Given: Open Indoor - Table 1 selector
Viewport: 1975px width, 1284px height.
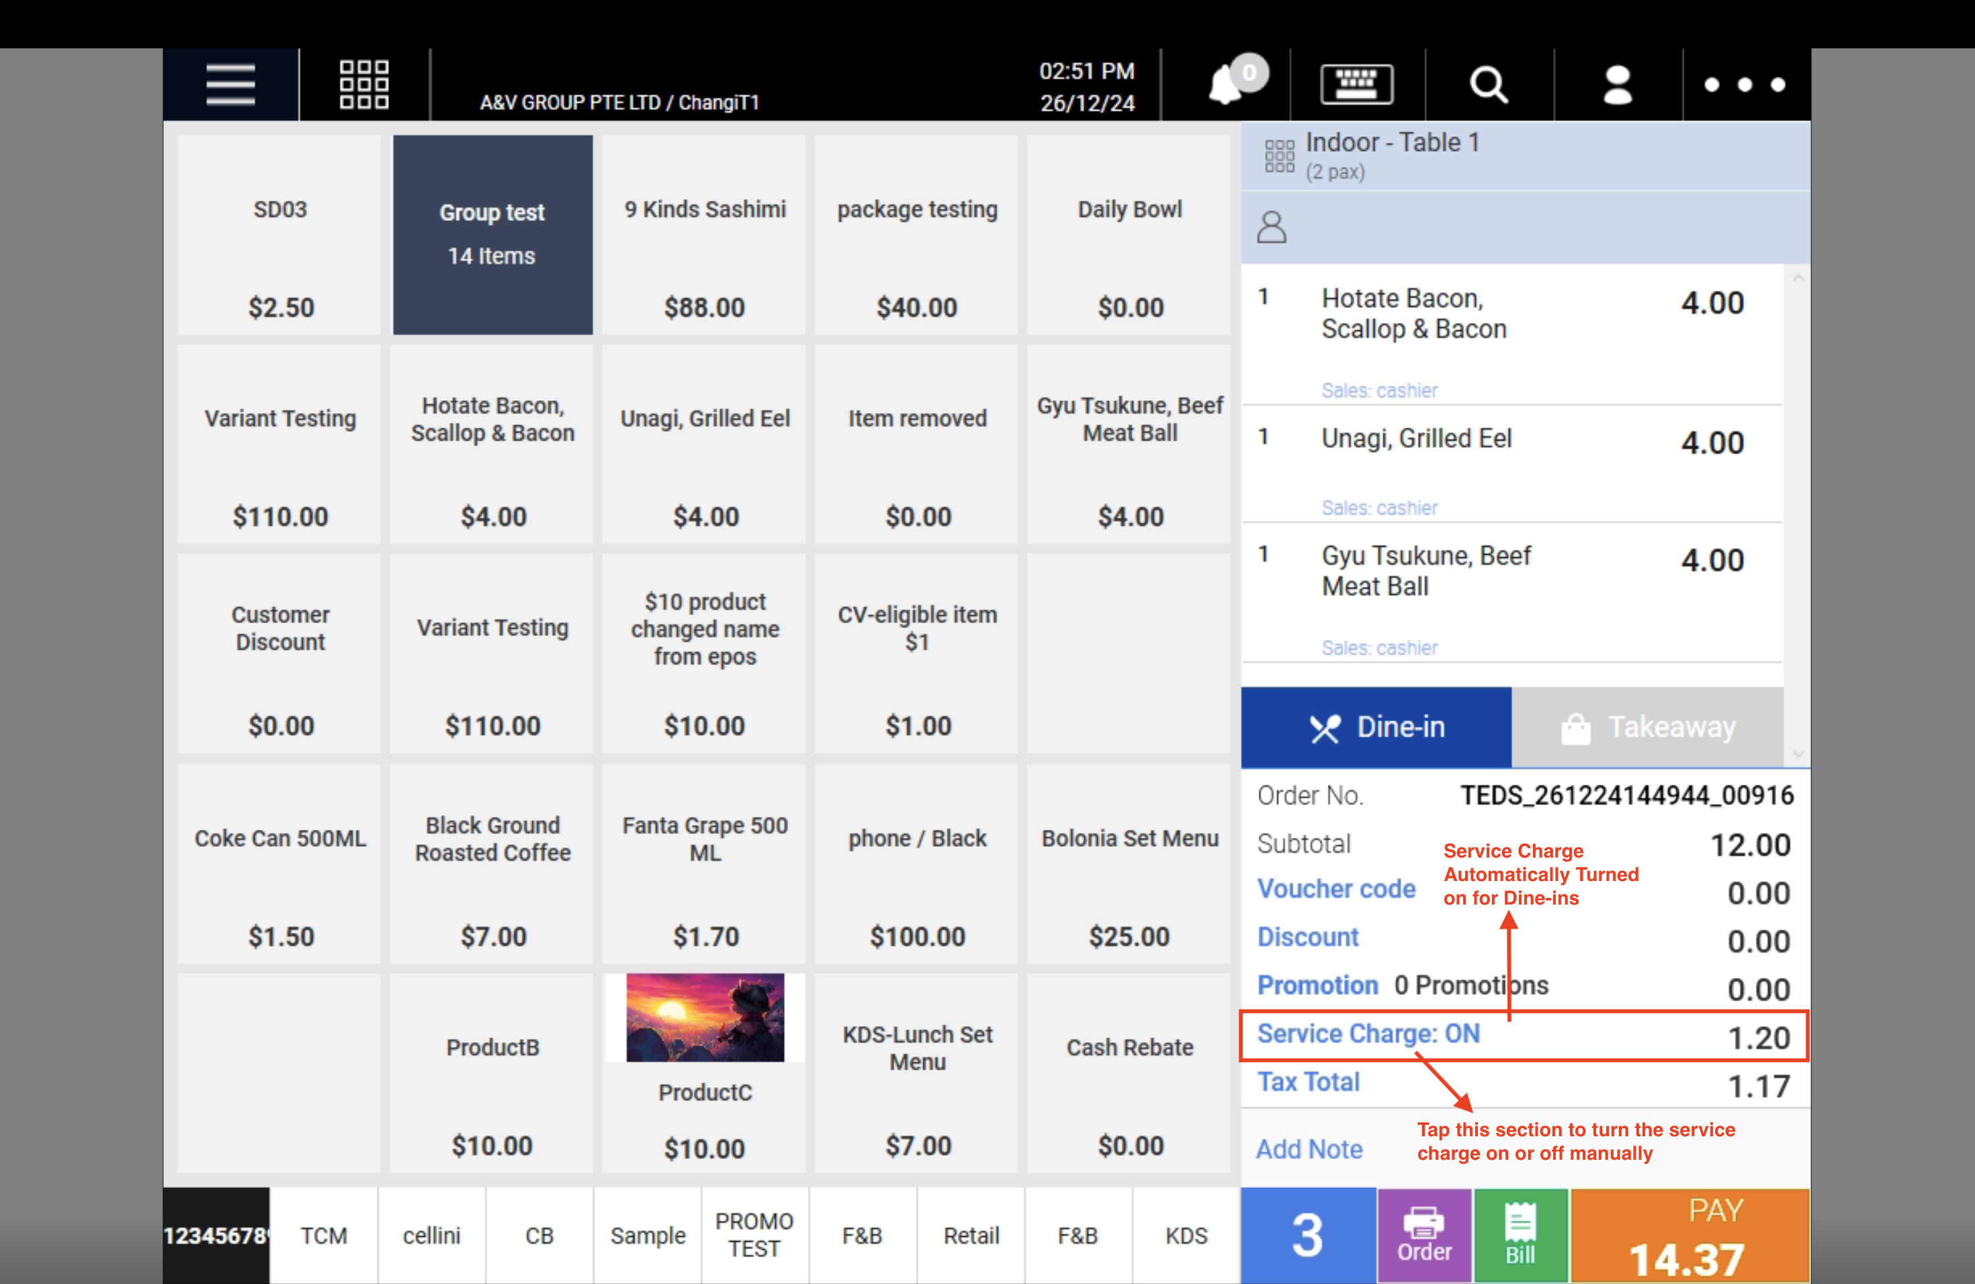Looking at the screenshot, I should pos(1392,155).
